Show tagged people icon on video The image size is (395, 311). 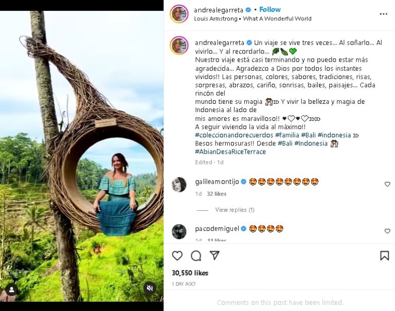click(x=11, y=289)
